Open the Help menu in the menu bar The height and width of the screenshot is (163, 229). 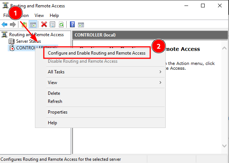54,15
